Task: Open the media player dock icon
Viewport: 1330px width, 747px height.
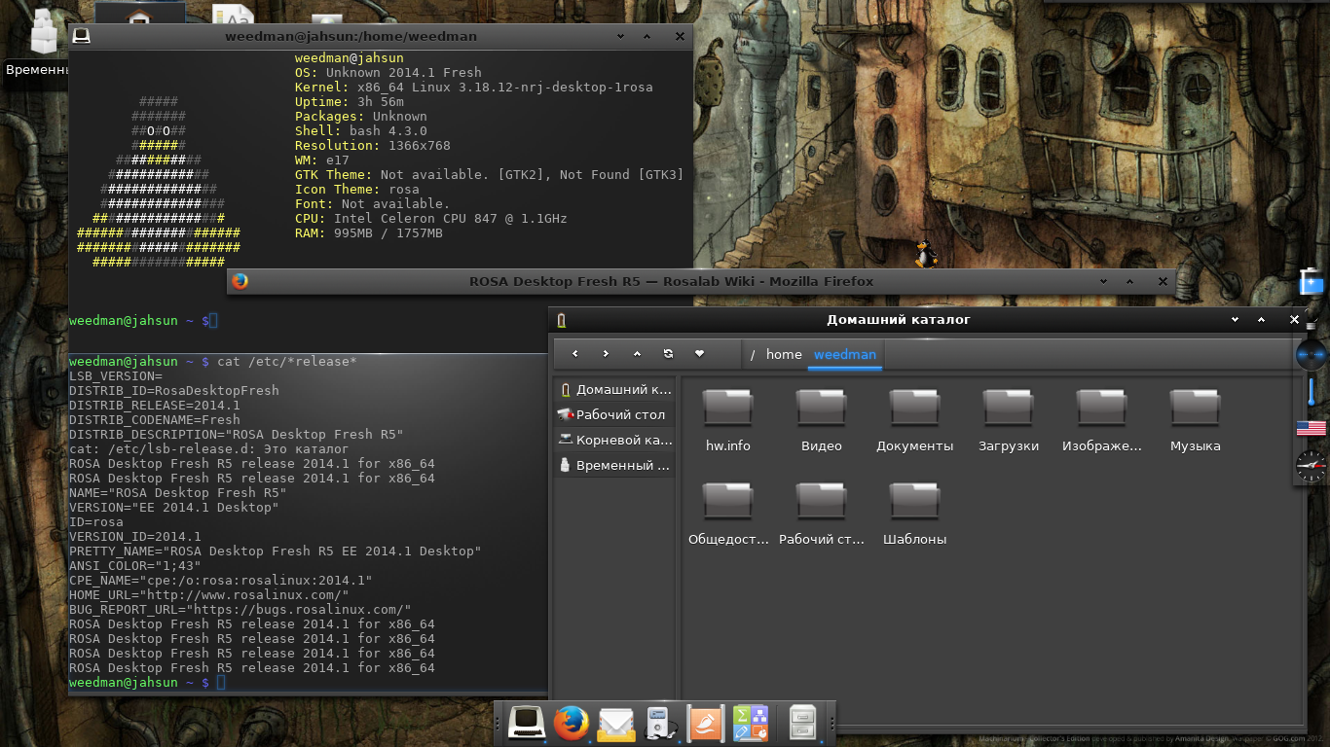Action: [x=660, y=724]
